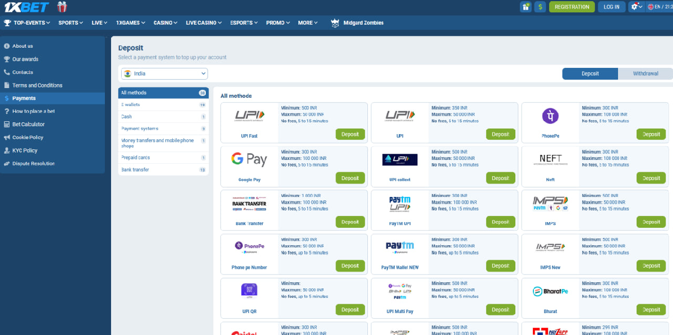The width and height of the screenshot is (673, 335).
Task: Open the India country dropdown
Action: coord(164,74)
